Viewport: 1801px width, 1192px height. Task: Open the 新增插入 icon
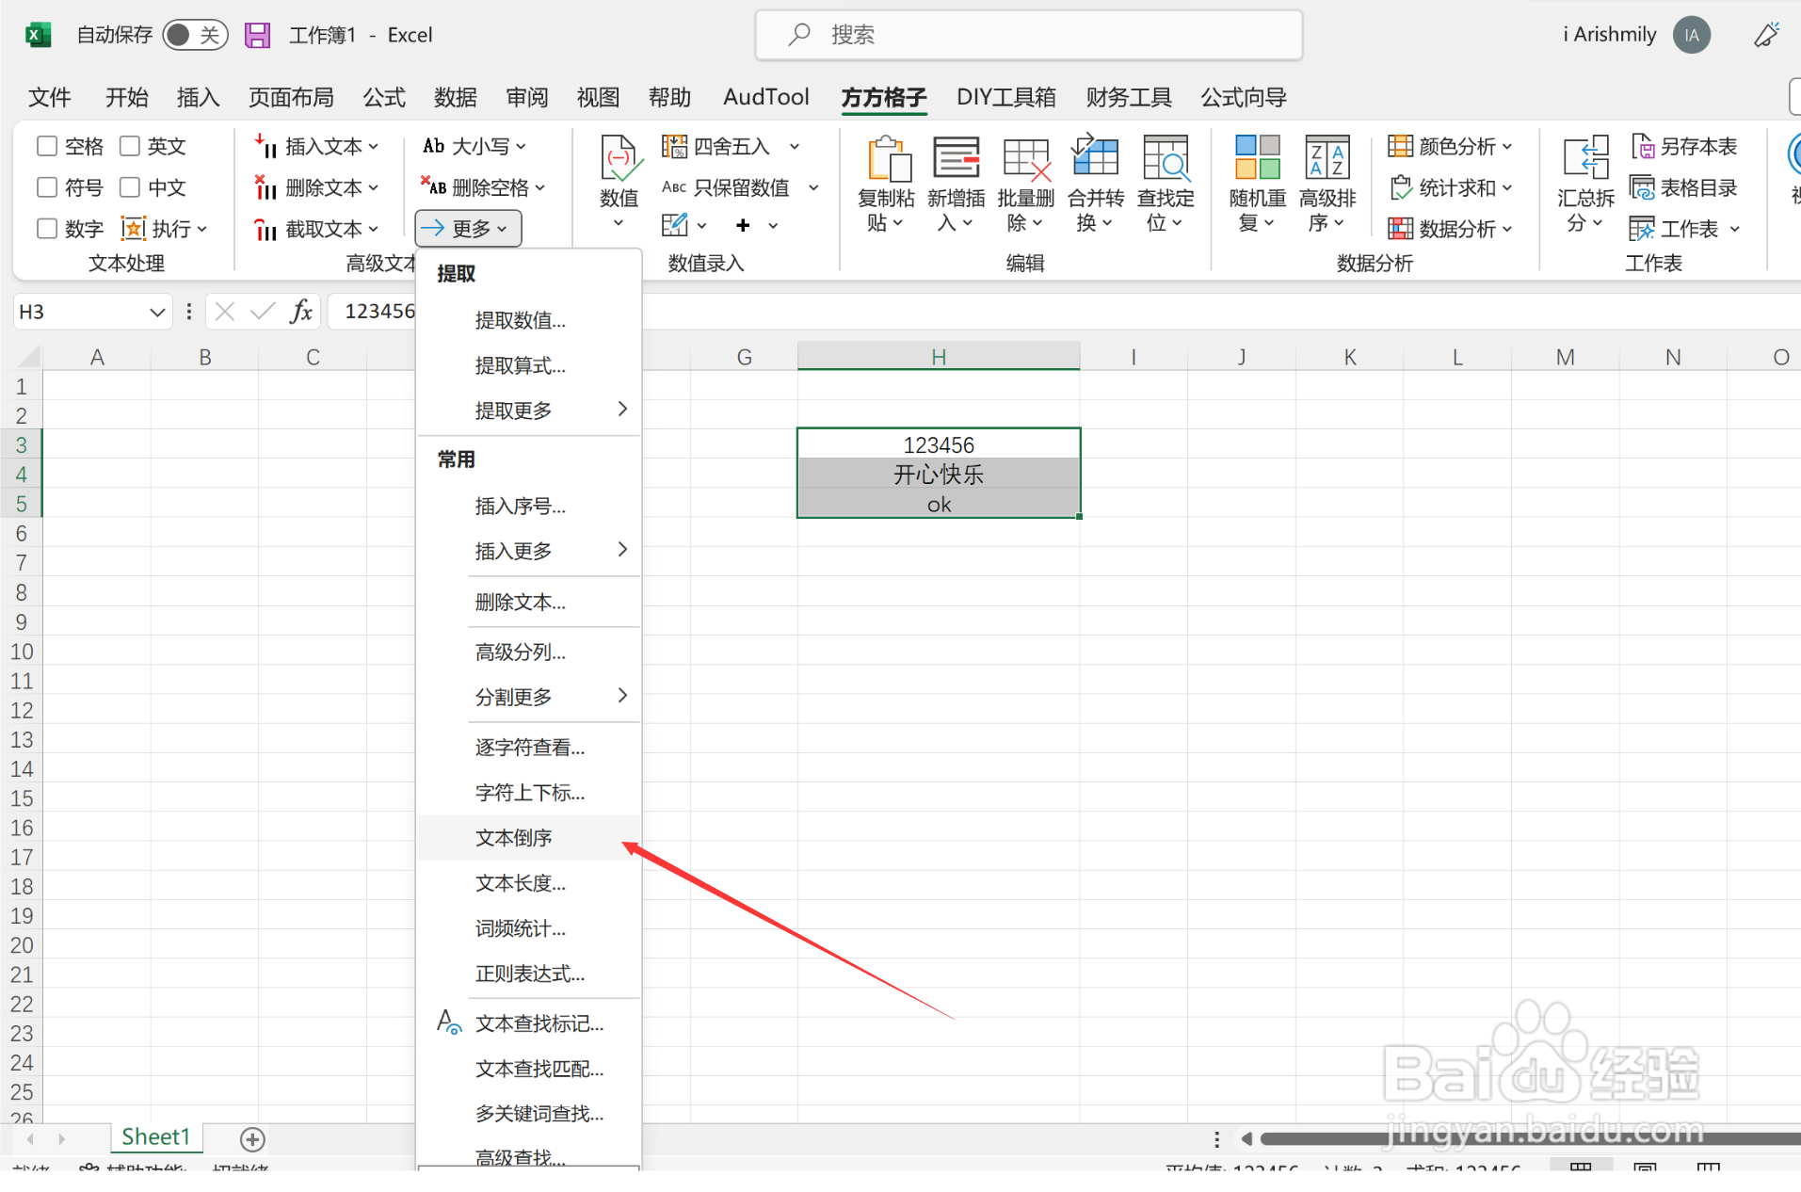pyautogui.click(x=957, y=157)
